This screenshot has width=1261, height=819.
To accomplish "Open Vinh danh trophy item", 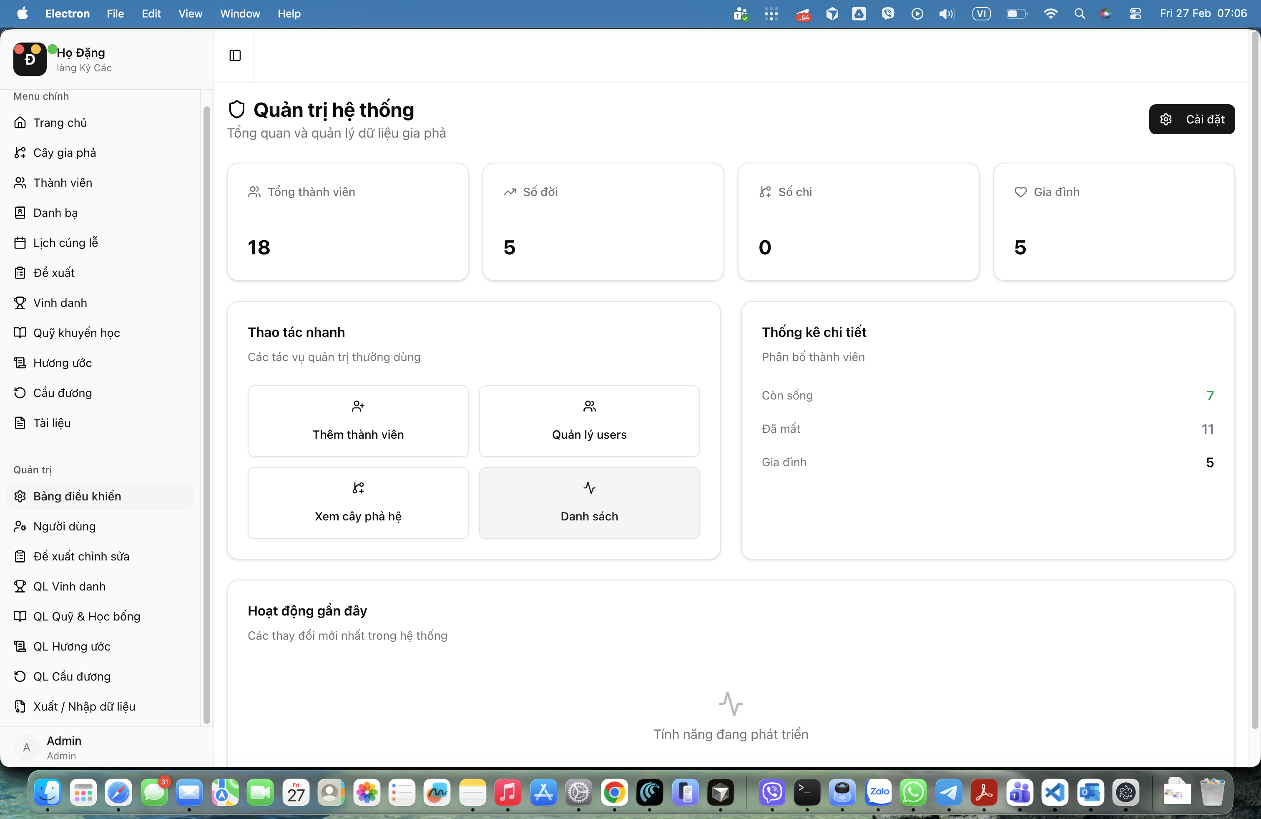I will tap(60, 302).
